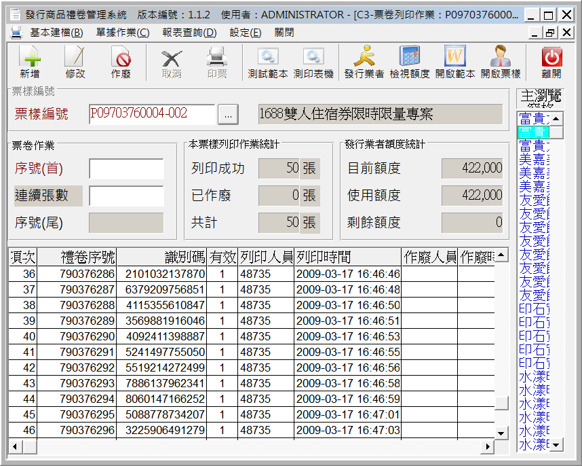This screenshot has height=466, width=582.
Task: Click the 連續張數 input field
Action: pos(127,196)
